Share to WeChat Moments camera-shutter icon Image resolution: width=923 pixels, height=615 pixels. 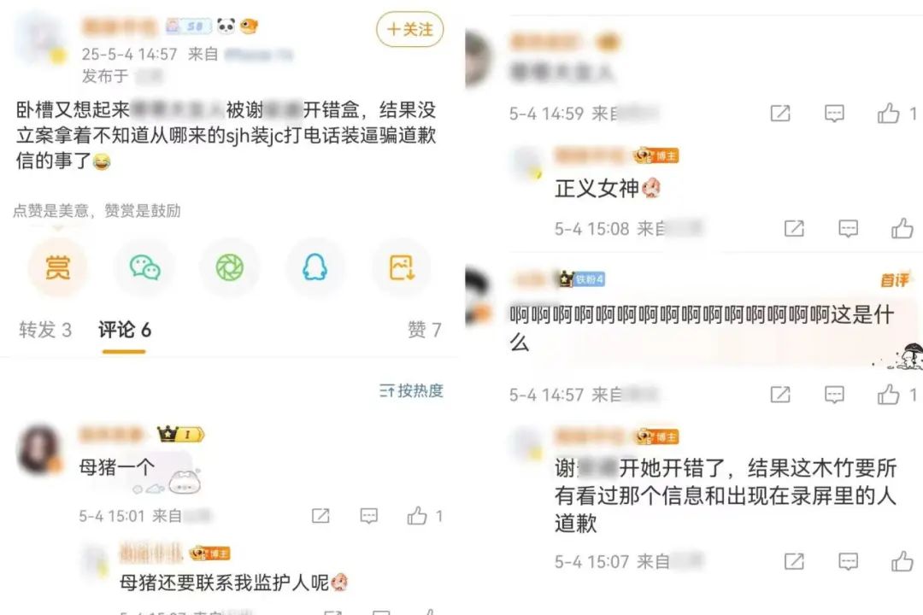[230, 267]
